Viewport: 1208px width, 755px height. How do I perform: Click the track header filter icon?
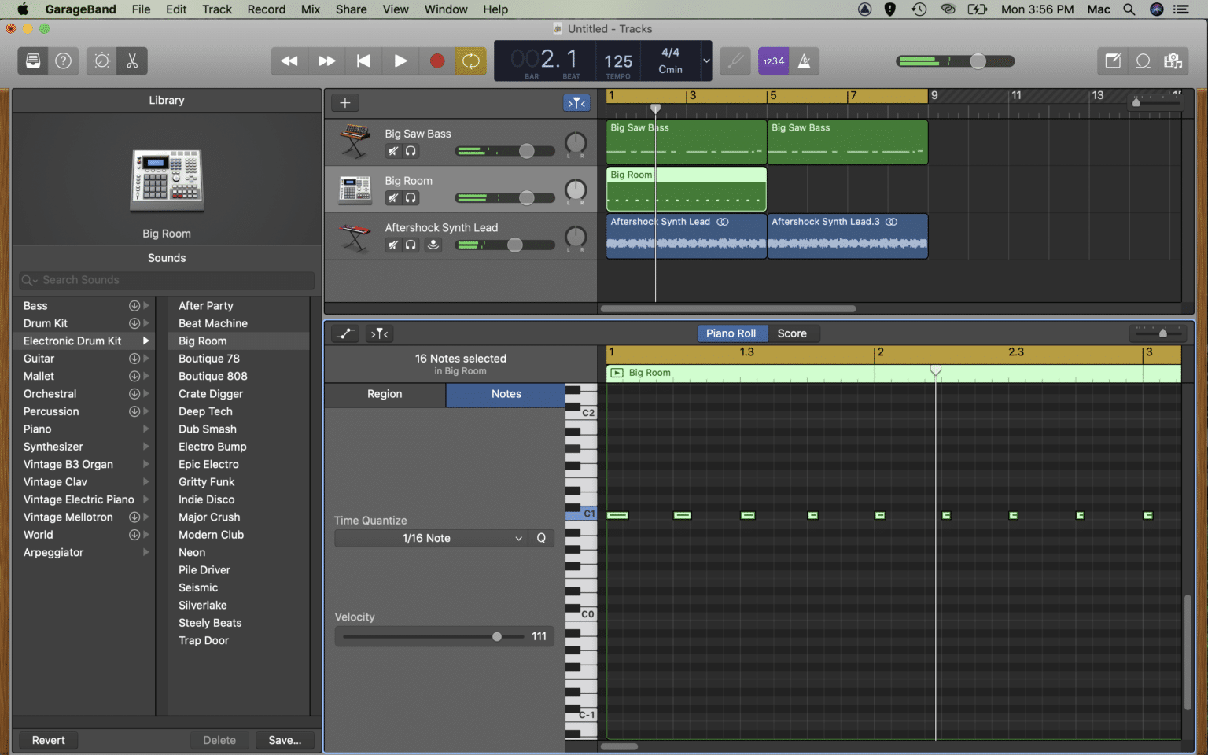coord(576,102)
